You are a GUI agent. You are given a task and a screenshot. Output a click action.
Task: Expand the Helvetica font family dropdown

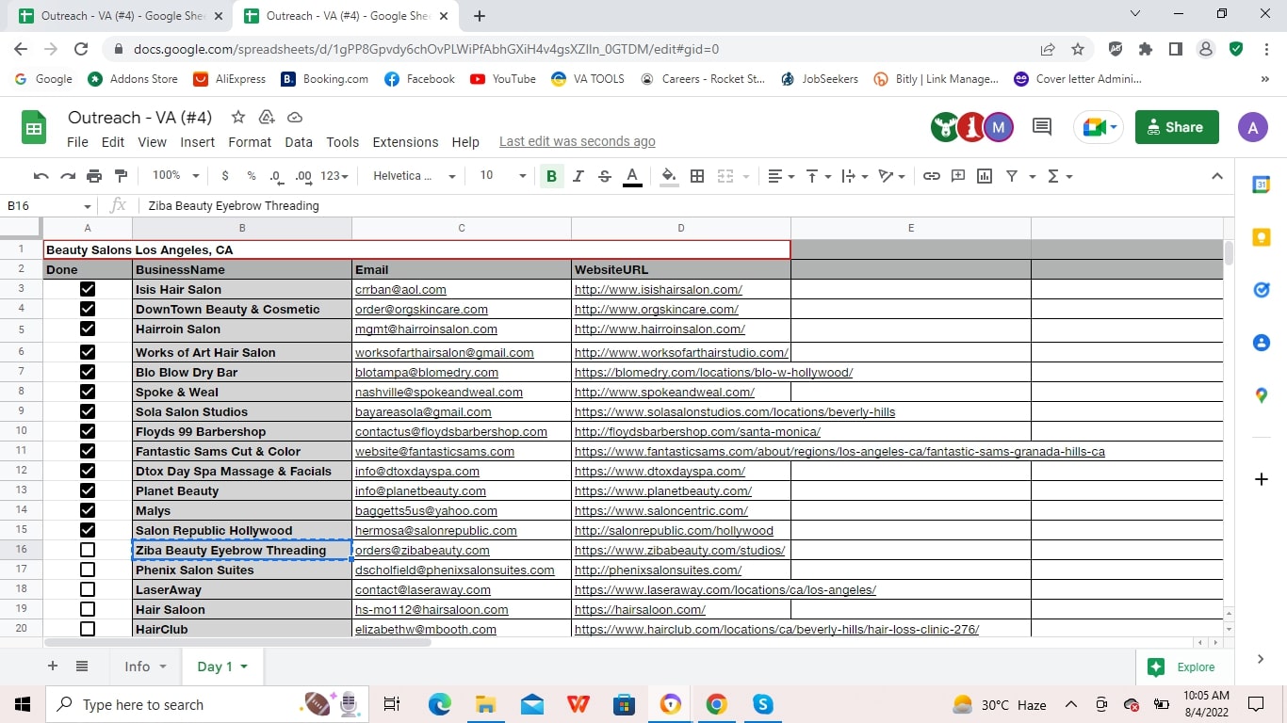pyautogui.click(x=414, y=176)
